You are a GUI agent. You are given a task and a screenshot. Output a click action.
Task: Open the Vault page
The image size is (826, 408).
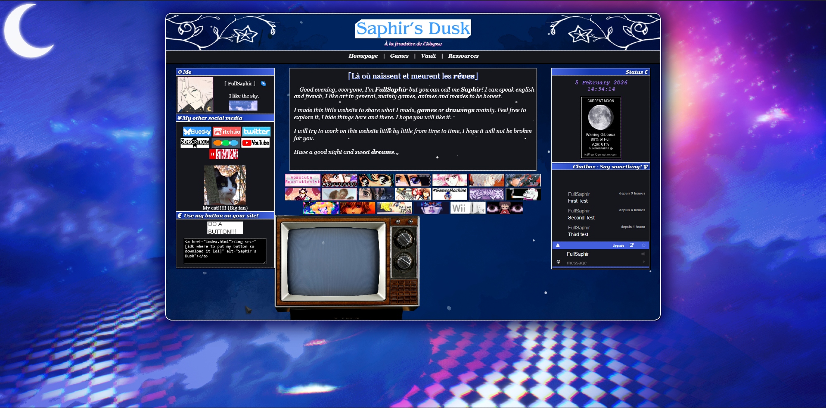[x=428, y=56]
